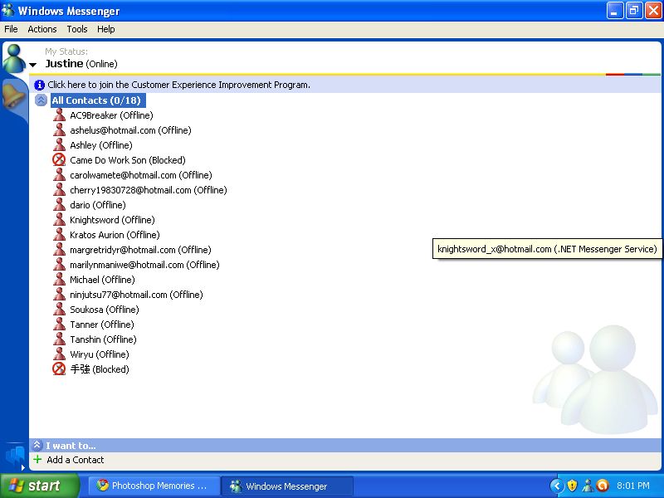The image size is (664, 498).
Task: Select contact name Ashley (Offline)
Action: 101,145
